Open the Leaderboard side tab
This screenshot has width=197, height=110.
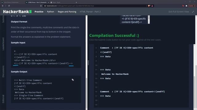click(3, 44)
